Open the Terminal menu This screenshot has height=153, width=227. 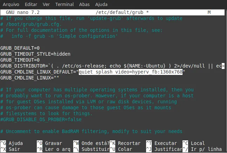pos(64,5)
